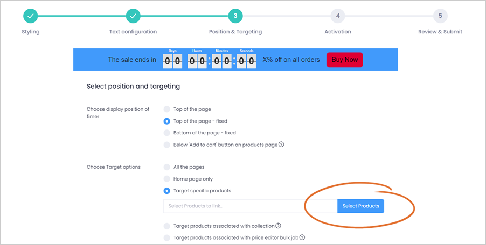Click the step 3 Position & Targeting circle
The height and width of the screenshot is (245, 486).
tap(235, 16)
